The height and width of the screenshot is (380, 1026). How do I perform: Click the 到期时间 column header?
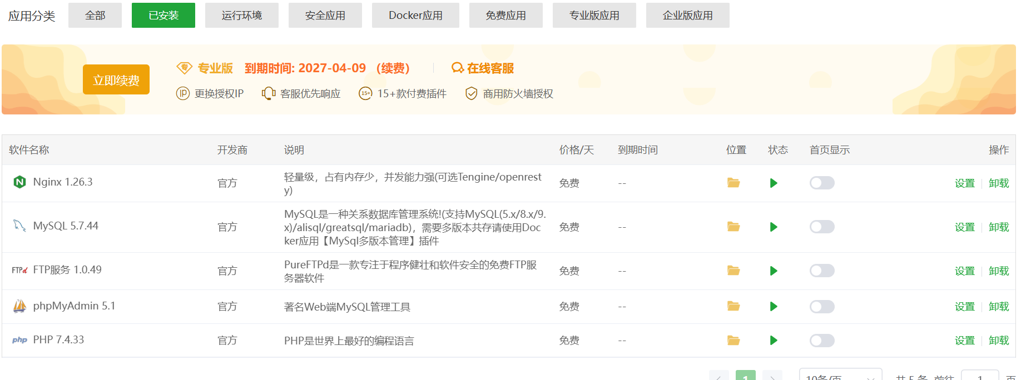point(638,150)
